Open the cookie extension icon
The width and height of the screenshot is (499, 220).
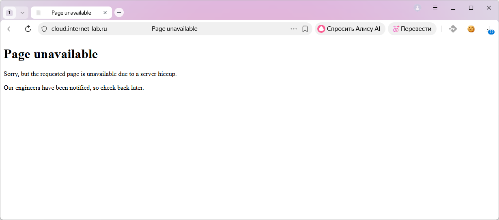pos(471,29)
